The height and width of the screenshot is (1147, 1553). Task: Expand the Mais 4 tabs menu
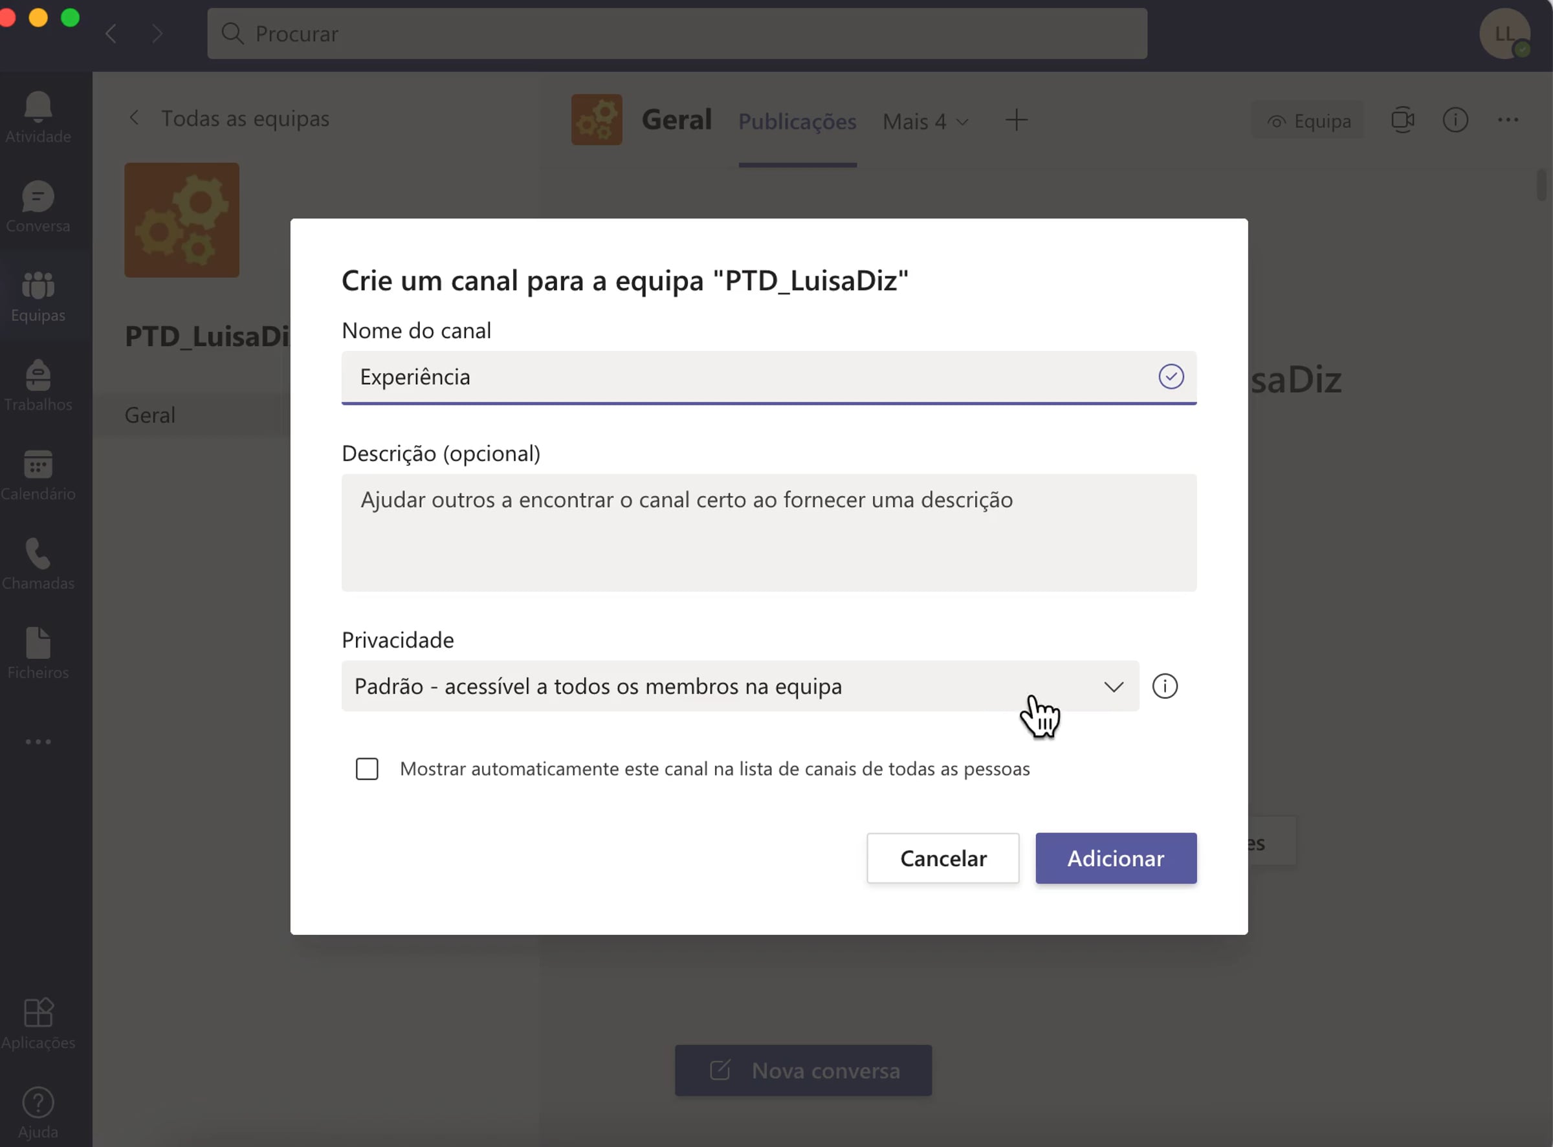tap(925, 122)
